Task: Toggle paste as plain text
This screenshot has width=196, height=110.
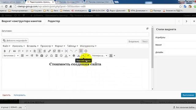Action: [42, 56]
